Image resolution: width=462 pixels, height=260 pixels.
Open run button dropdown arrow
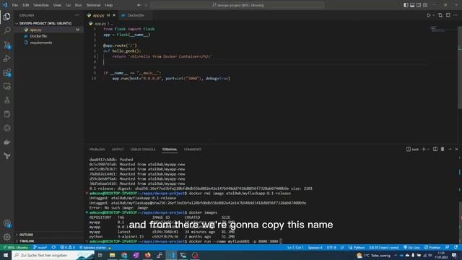[433, 15]
